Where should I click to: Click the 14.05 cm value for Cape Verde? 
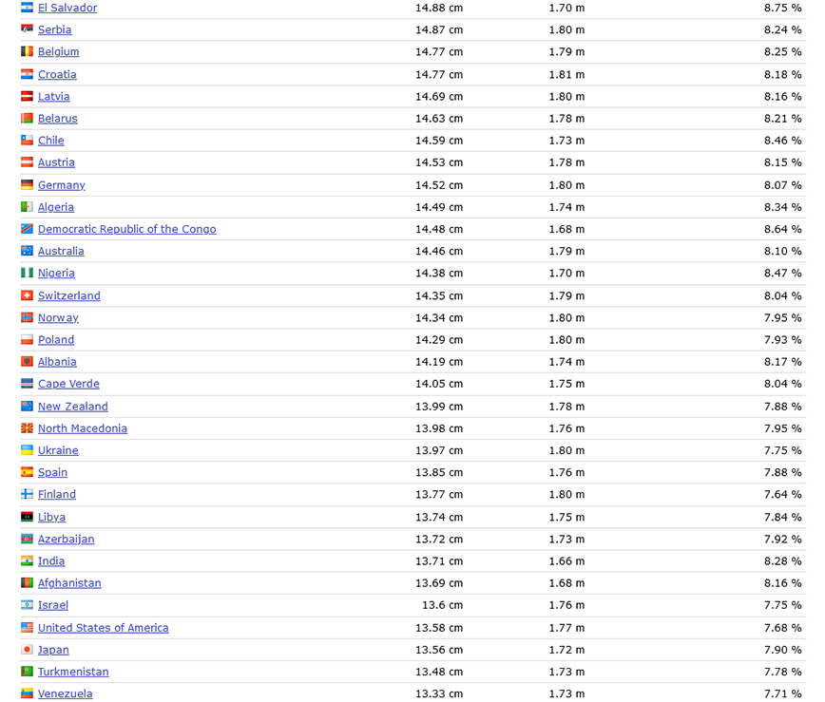click(x=438, y=384)
